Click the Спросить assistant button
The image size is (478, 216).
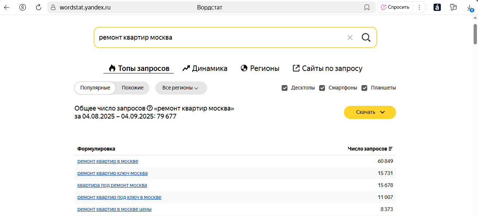click(395, 7)
